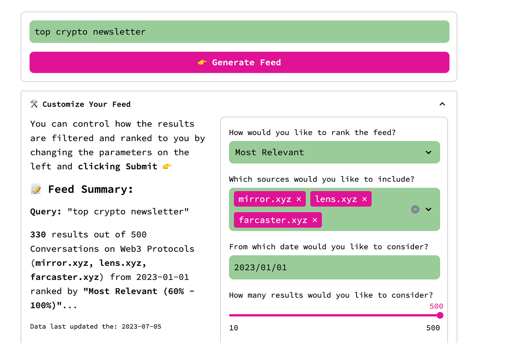Viewport: 510px width, 343px height.
Task: Remove the lens.xyz source tag
Action: pyautogui.click(x=364, y=199)
